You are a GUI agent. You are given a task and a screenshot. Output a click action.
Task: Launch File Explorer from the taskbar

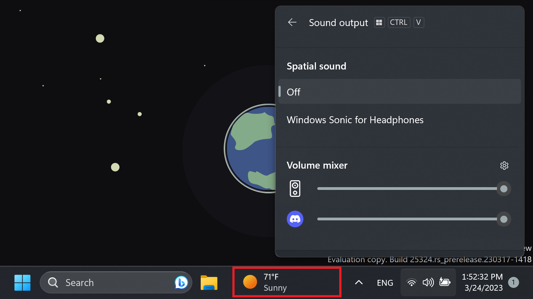(x=209, y=282)
